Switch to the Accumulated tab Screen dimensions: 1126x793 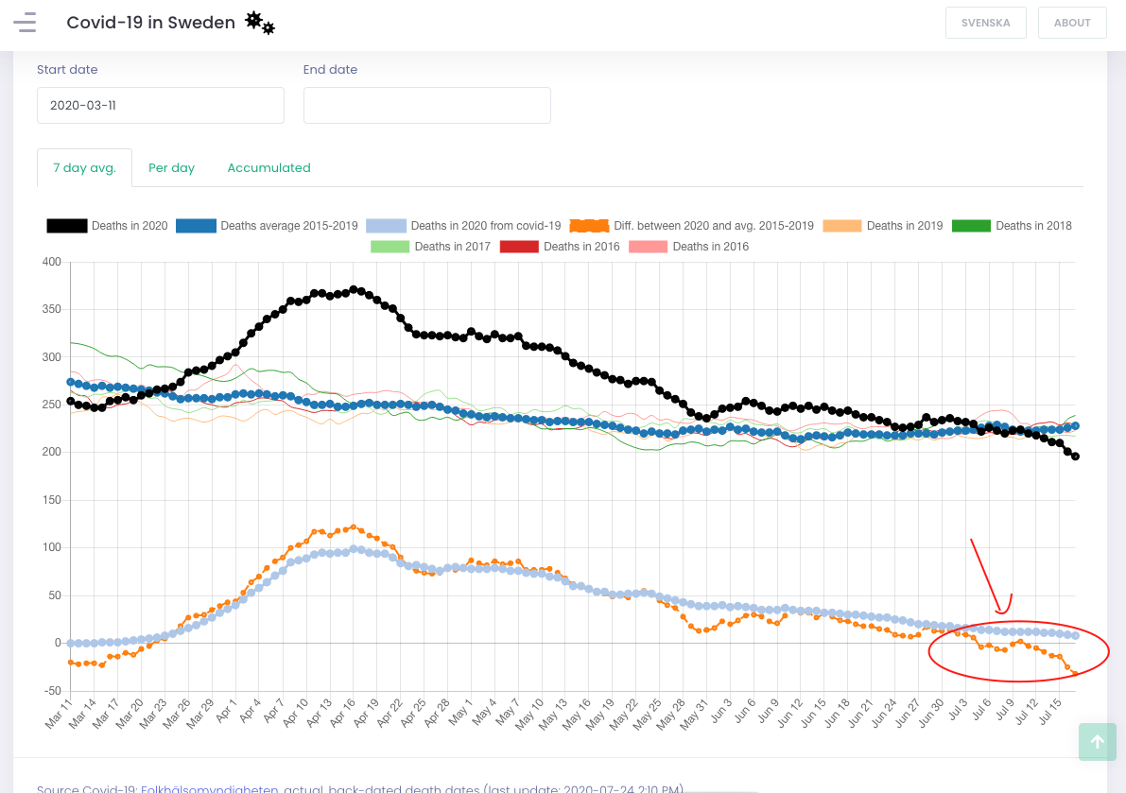click(269, 168)
